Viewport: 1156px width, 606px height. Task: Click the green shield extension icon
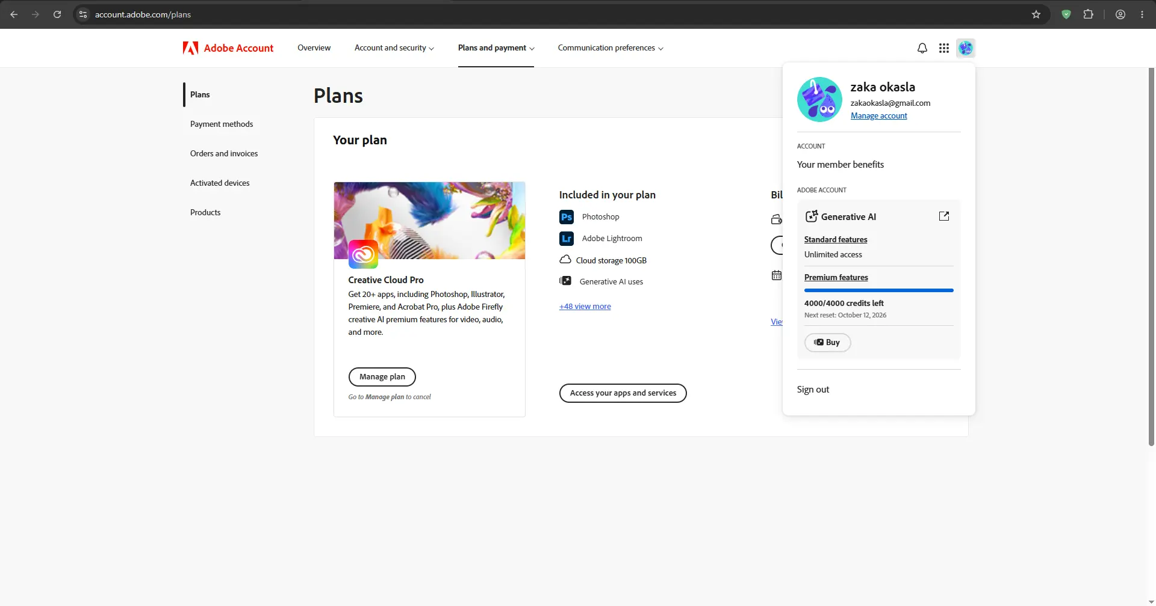pyautogui.click(x=1066, y=14)
